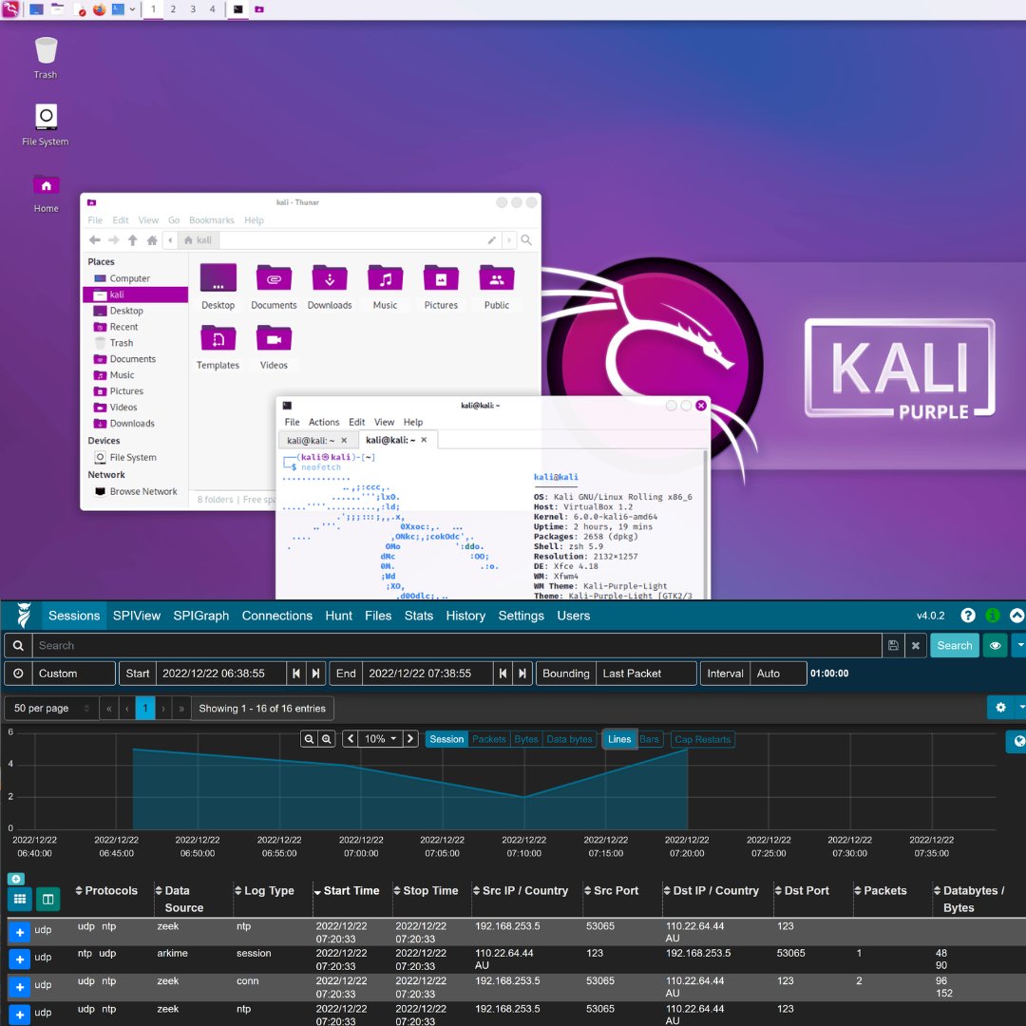
Task: Click the show desktop panel icon
Action: point(37,9)
